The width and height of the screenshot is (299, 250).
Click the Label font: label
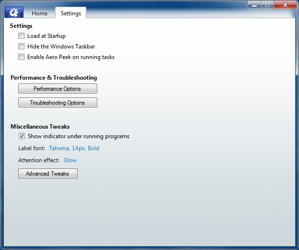pyautogui.click(x=32, y=148)
